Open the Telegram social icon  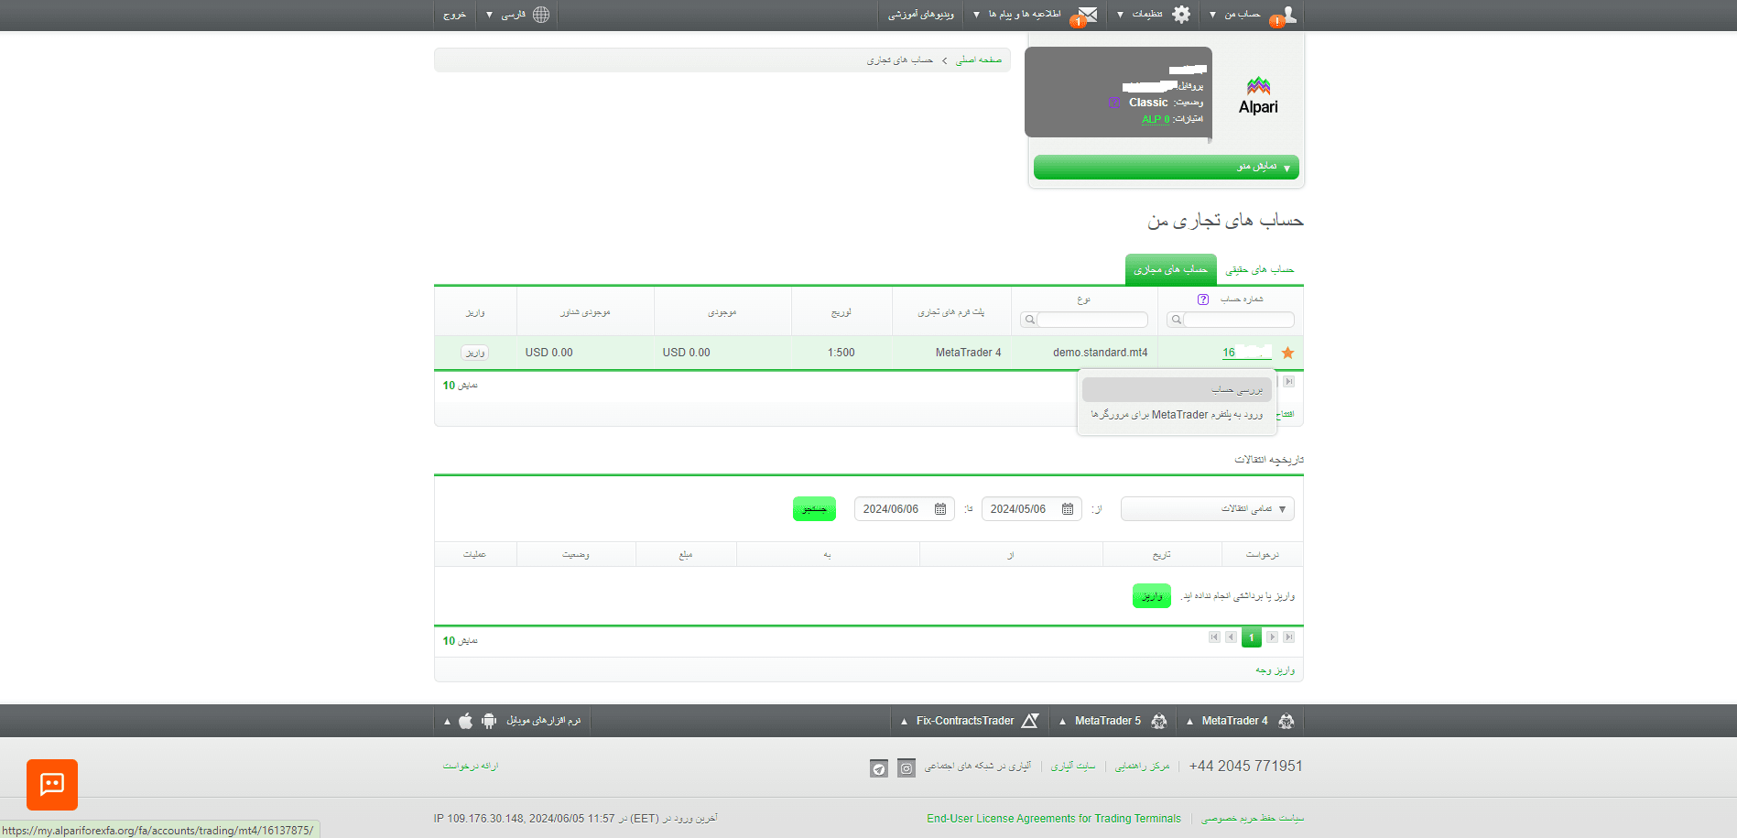[879, 768]
